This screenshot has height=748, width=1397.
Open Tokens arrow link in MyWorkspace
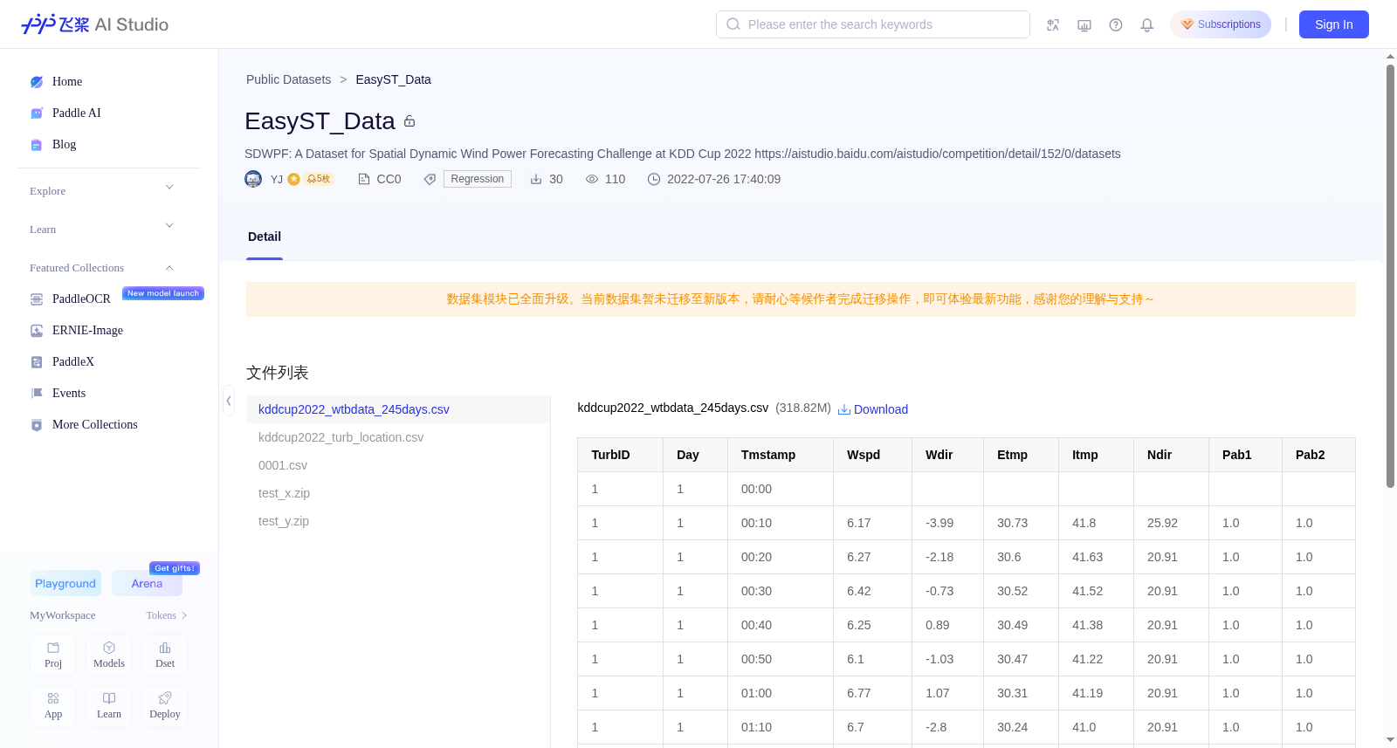coord(167,615)
